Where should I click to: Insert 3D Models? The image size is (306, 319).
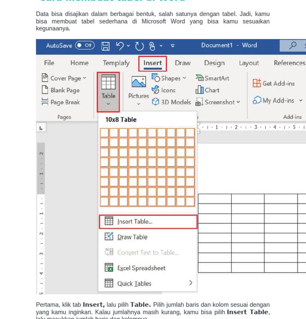[171, 102]
